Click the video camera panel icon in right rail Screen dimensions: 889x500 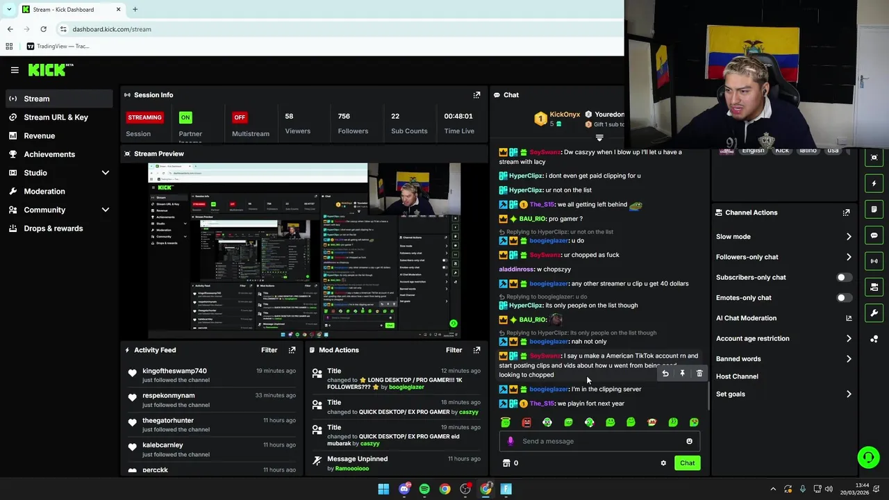click(x=874, y=287)
